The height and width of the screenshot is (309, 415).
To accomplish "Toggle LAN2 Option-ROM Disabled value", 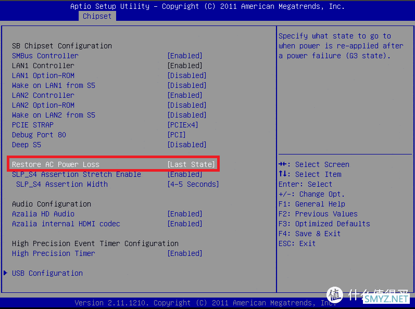I will point(187,105).
